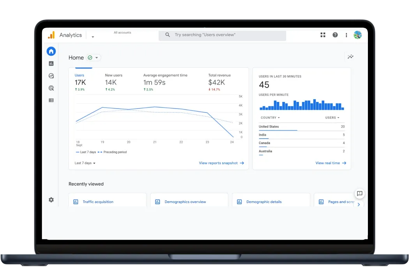Click the users per minute bar chart
Screen dimensions: 410x267
(302, 104)
